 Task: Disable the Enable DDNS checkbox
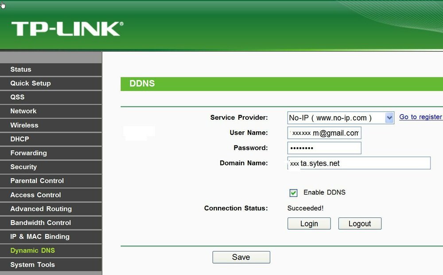(x=293, y=192)
